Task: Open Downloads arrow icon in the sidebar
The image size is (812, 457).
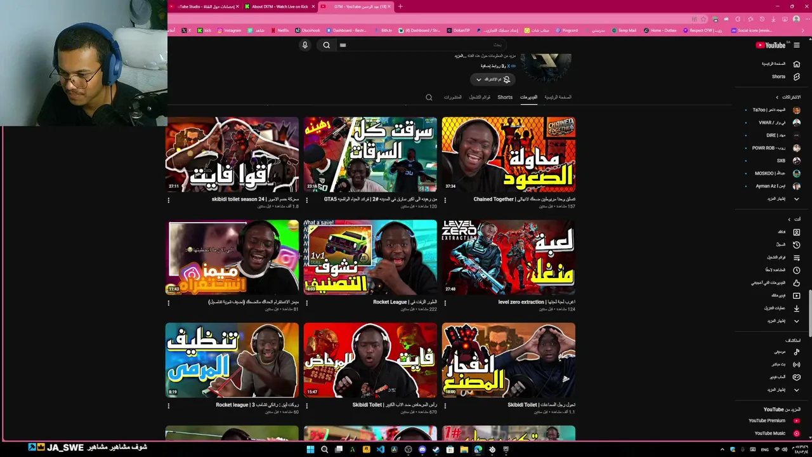Action: click(797, 308)
